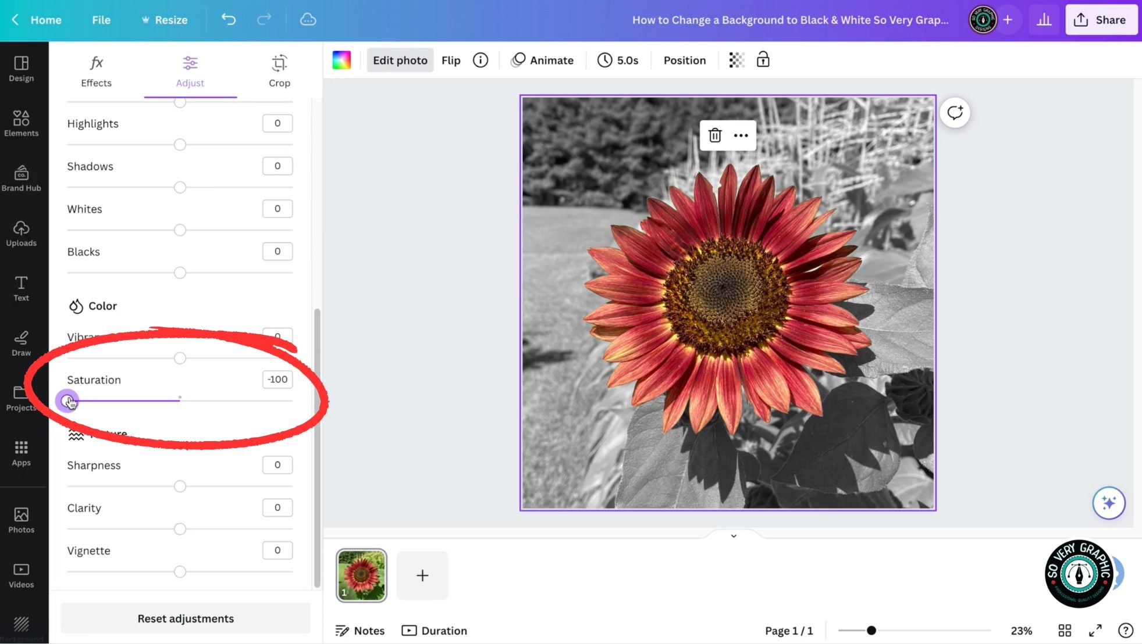Image resolution: width=1142 pixels, height=644 pixels.
Task: Click the Effects tab in the panel
Action: (x=95, y=70)
